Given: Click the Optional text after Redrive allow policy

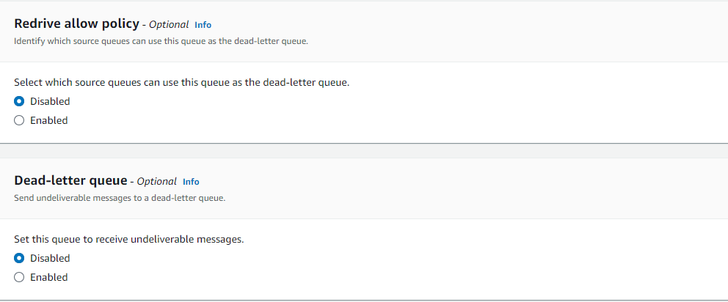Looking at the screenshot, I should [x=169, y=25].
